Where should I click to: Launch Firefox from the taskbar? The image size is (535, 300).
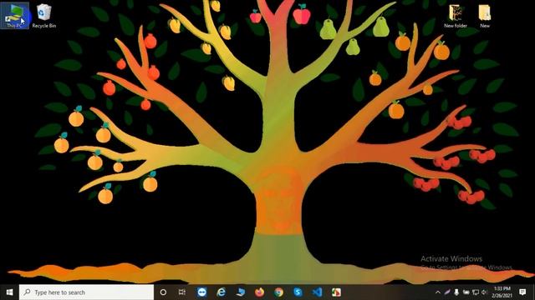(x=259, y=292)
